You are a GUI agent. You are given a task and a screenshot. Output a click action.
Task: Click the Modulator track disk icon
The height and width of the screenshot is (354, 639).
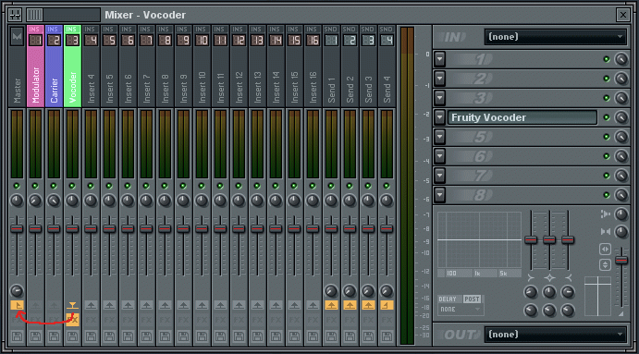click(35, 336)
